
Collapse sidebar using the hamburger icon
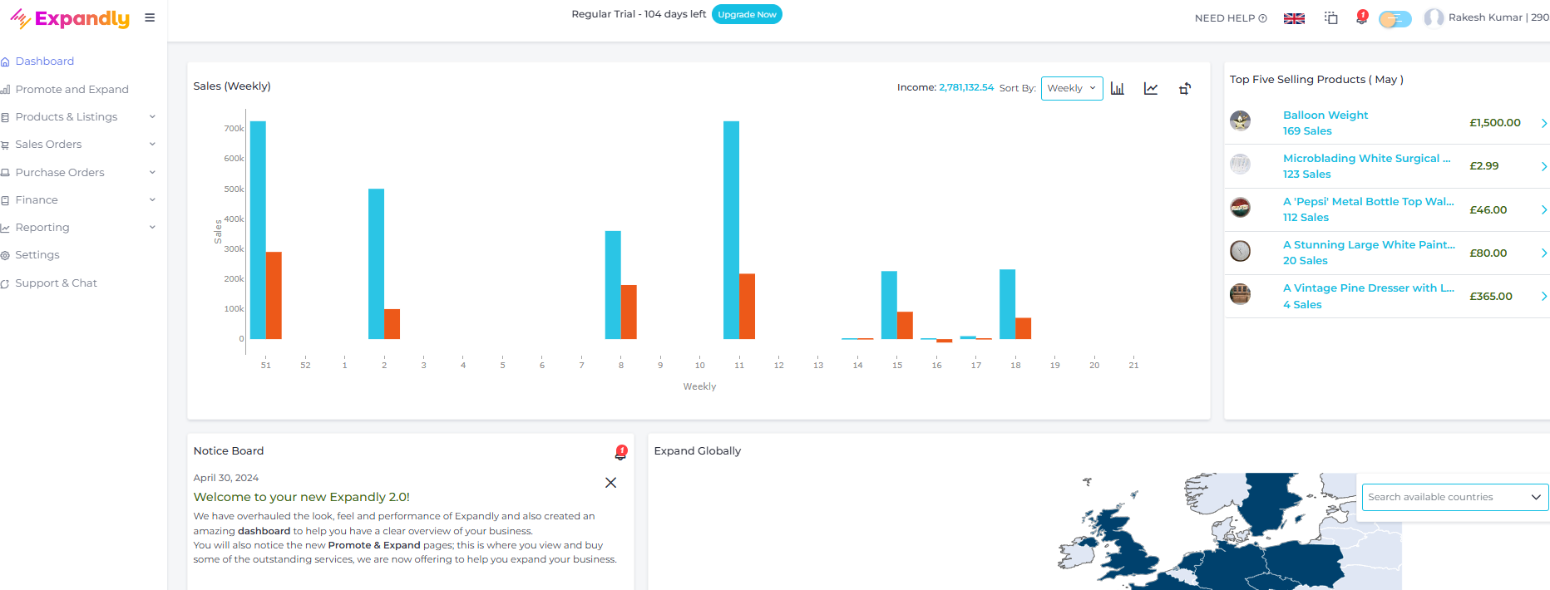(x=150, y=17)
